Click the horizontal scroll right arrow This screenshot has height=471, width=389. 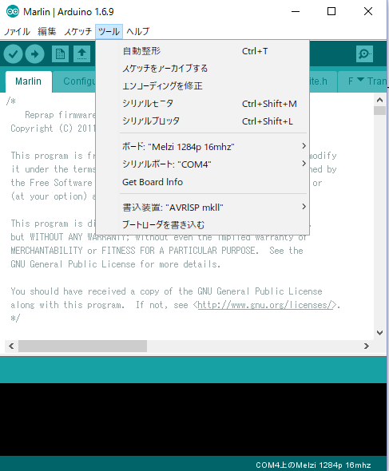tap(367, 346)
